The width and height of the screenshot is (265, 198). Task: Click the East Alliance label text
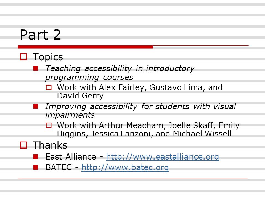pyautogui.click(x=71, y=157)
